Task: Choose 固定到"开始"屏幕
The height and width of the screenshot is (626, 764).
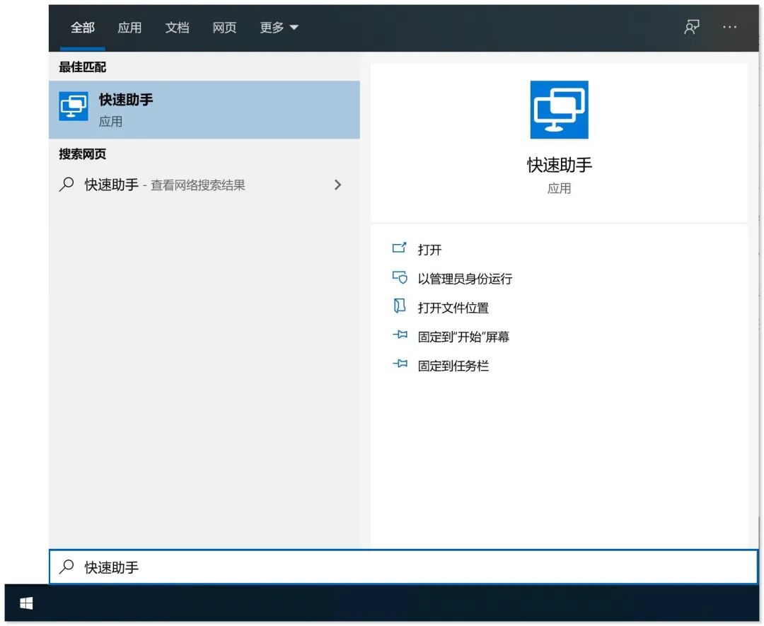Action: click(x=463, y=337)
